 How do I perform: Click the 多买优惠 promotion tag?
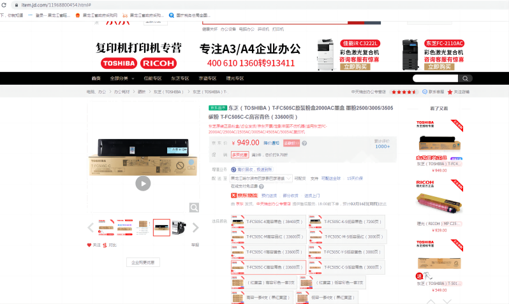pos(240,155)
